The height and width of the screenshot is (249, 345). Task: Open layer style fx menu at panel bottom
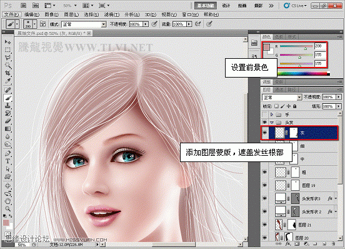(x=288, y=244)
